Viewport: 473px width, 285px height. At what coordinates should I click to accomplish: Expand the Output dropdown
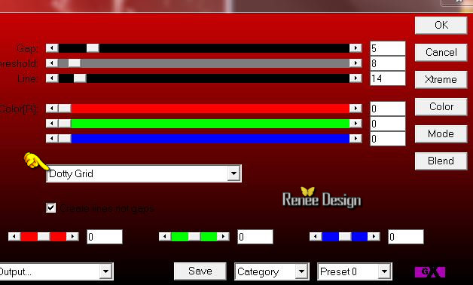click(106, 271)
